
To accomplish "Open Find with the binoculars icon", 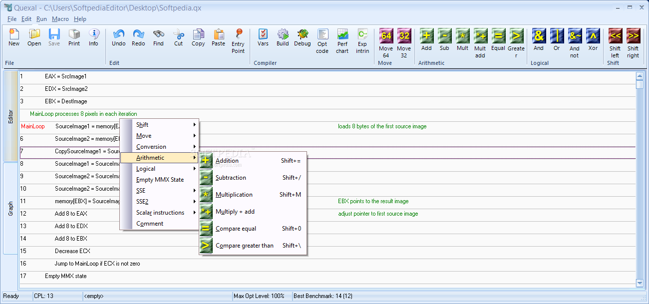I will click(158, 37).
